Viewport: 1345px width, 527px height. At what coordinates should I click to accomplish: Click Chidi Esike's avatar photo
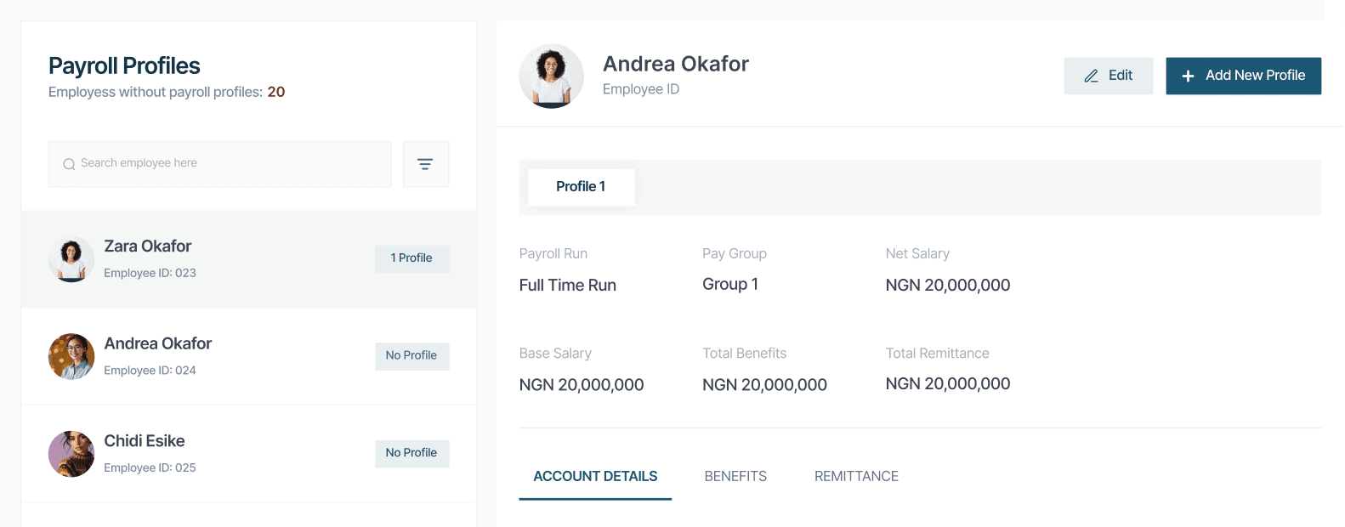pos(71,454)
